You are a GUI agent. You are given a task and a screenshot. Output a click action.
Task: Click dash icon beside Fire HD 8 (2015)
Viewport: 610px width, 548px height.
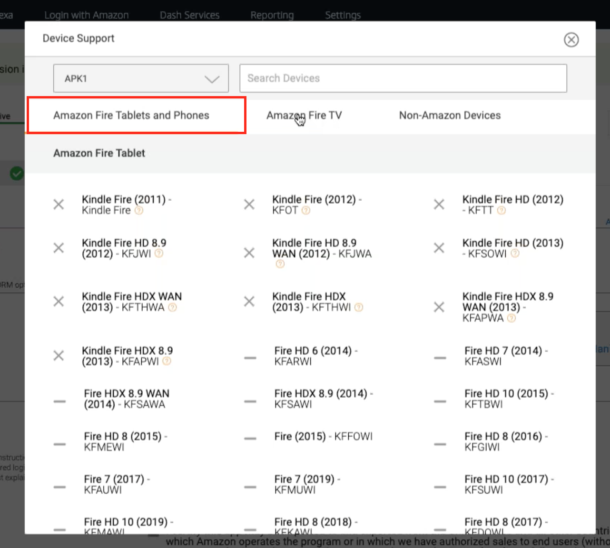click(59, 444)
